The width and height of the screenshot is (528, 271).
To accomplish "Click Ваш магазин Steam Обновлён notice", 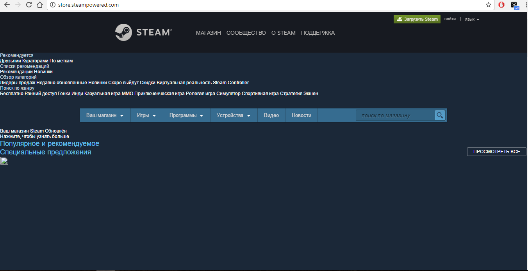I will (33, 131).
